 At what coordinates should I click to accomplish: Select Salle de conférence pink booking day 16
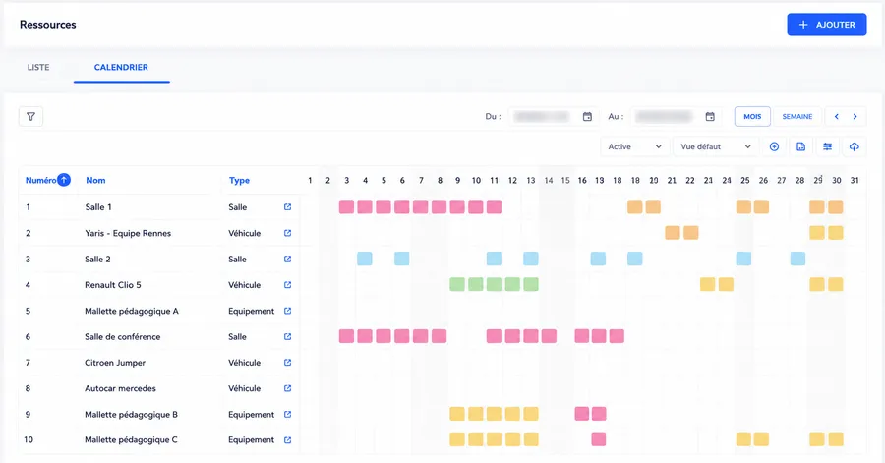coord(582,336)
